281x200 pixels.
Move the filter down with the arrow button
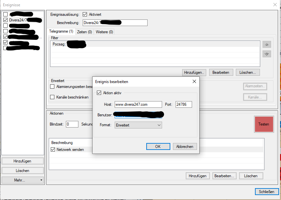click(267, 54)
